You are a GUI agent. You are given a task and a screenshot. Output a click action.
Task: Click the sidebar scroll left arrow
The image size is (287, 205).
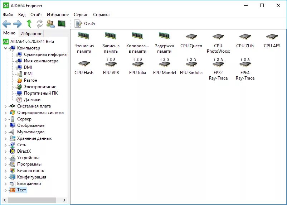tap(5, 200)
